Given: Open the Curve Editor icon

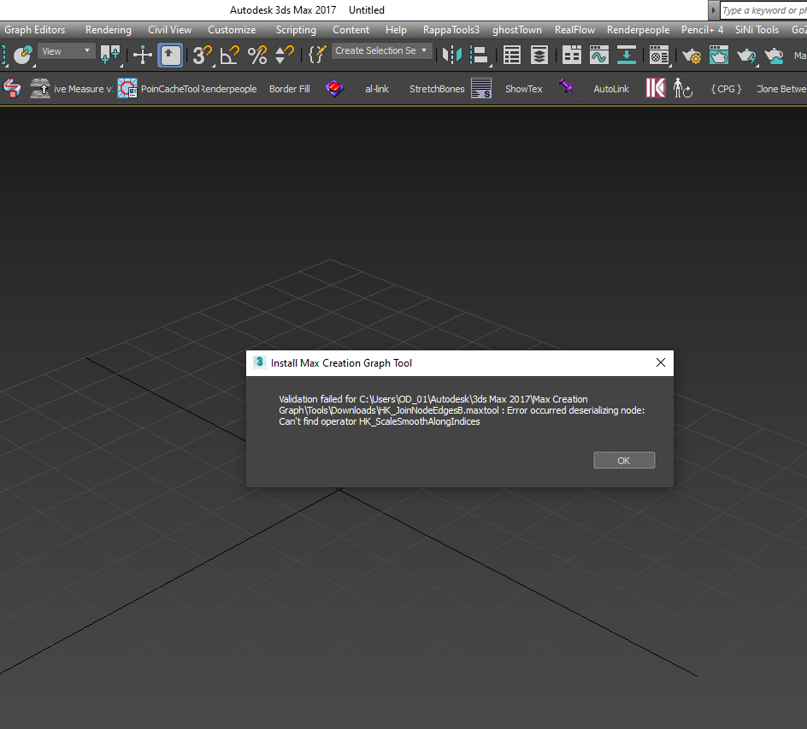Looking at the screenshot, I should (598, 55).
